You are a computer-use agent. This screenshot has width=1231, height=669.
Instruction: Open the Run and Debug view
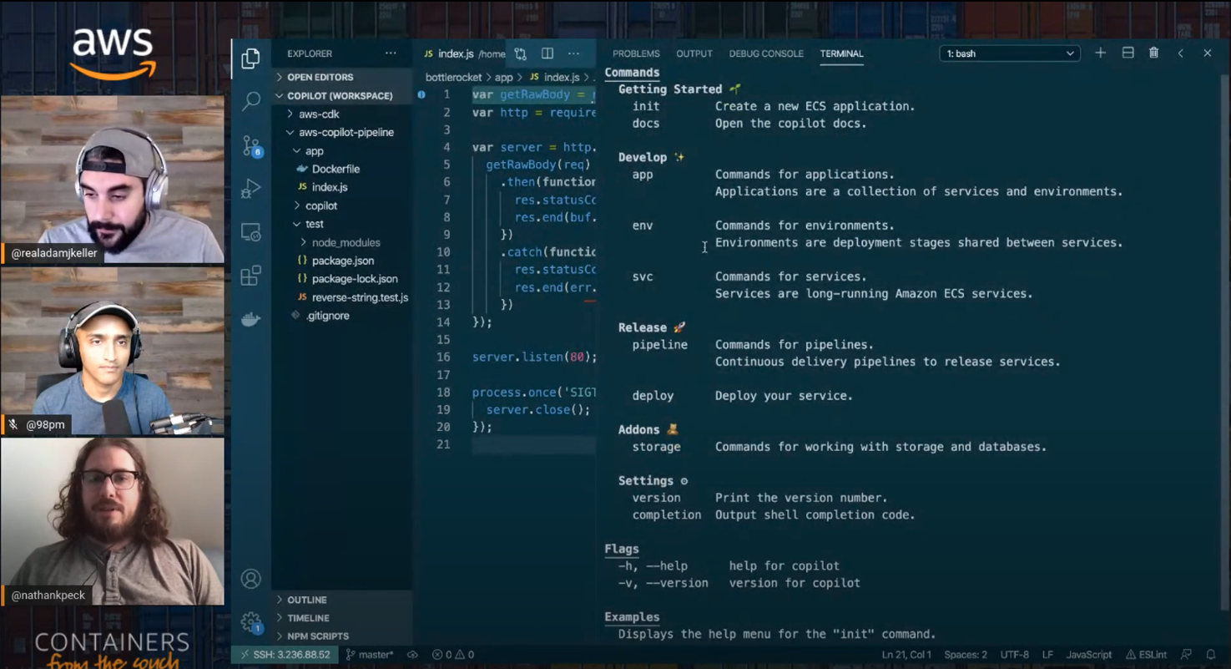250,189
